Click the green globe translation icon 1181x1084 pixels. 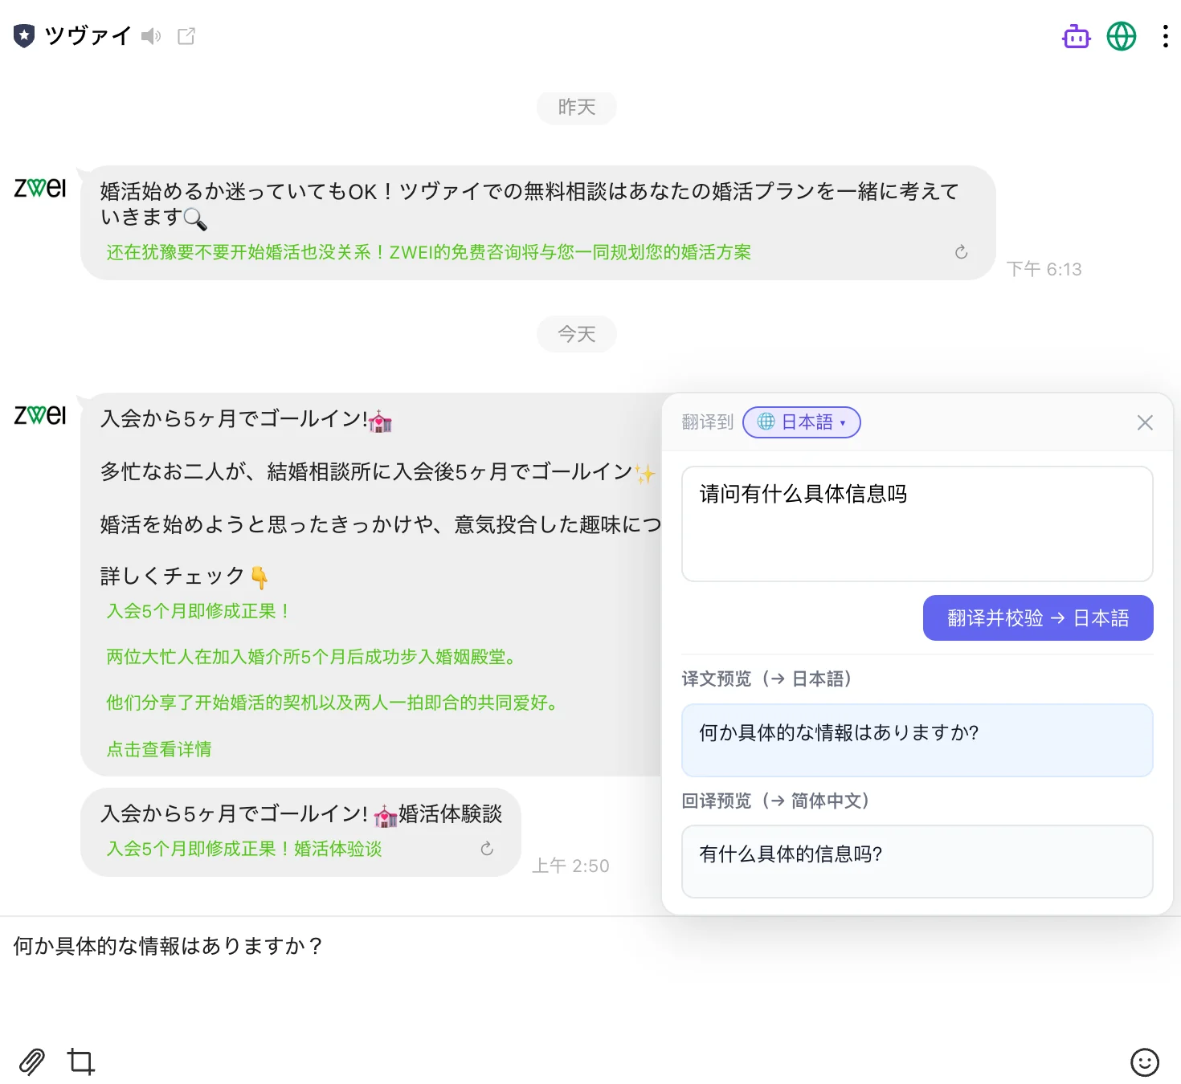point(1122,36)
